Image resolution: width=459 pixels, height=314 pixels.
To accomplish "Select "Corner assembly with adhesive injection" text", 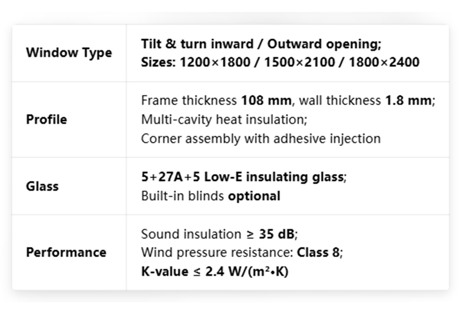I will (x=260, y=139).
